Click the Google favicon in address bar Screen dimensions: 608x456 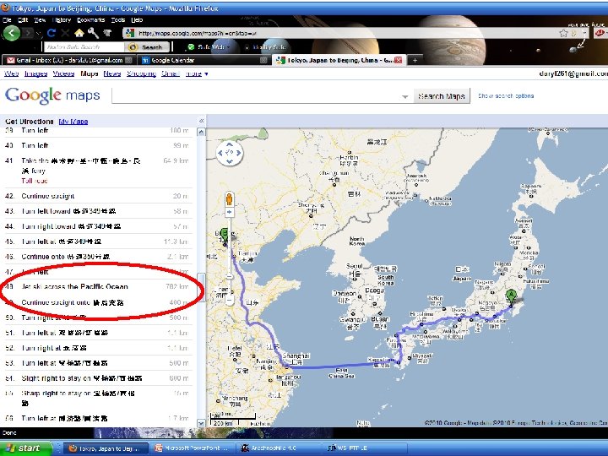[x=130, y=33]
